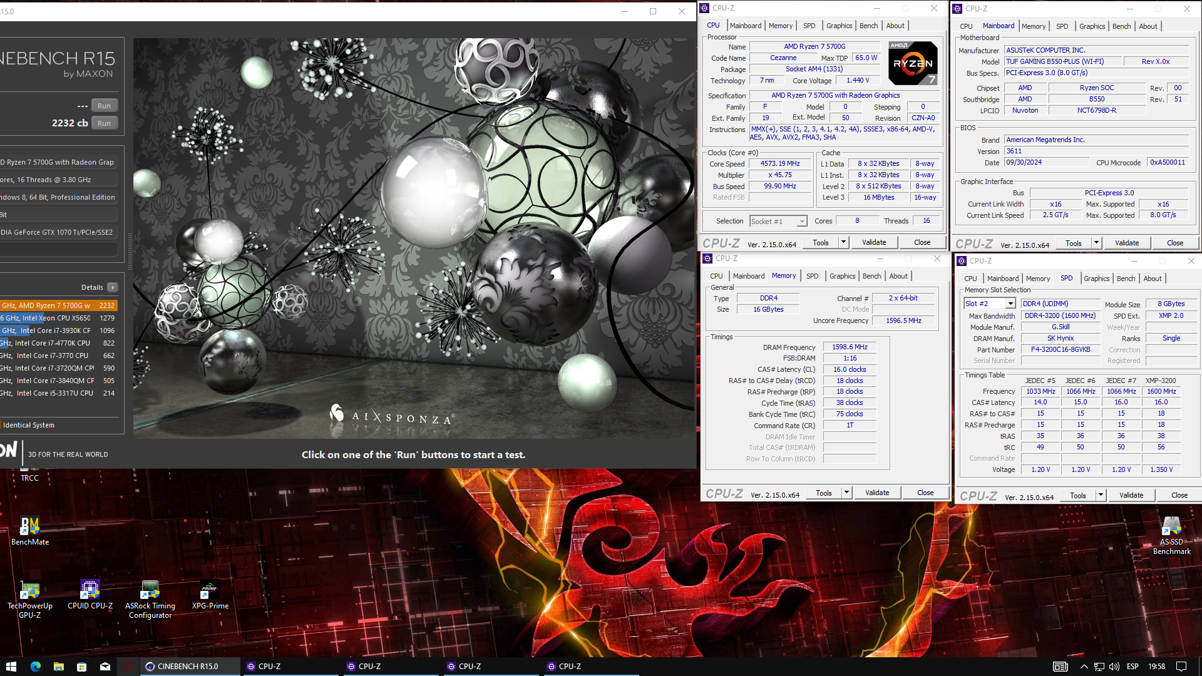Switch to CPU tab in Mainboard window

pos(966,26)
